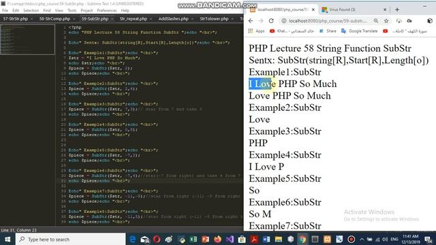436x245 pixels.
Task: Click the dark cloud extension icon
Action: 409,21
